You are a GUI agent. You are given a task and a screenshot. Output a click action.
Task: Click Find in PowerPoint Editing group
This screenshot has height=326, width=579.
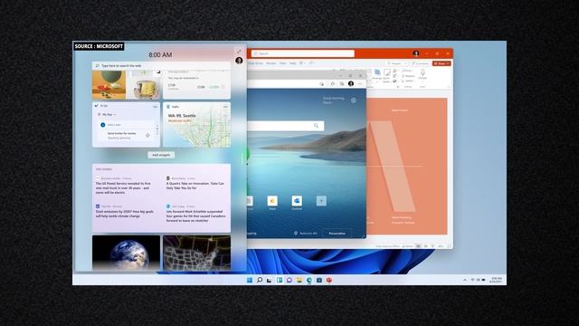pos(408,71)
